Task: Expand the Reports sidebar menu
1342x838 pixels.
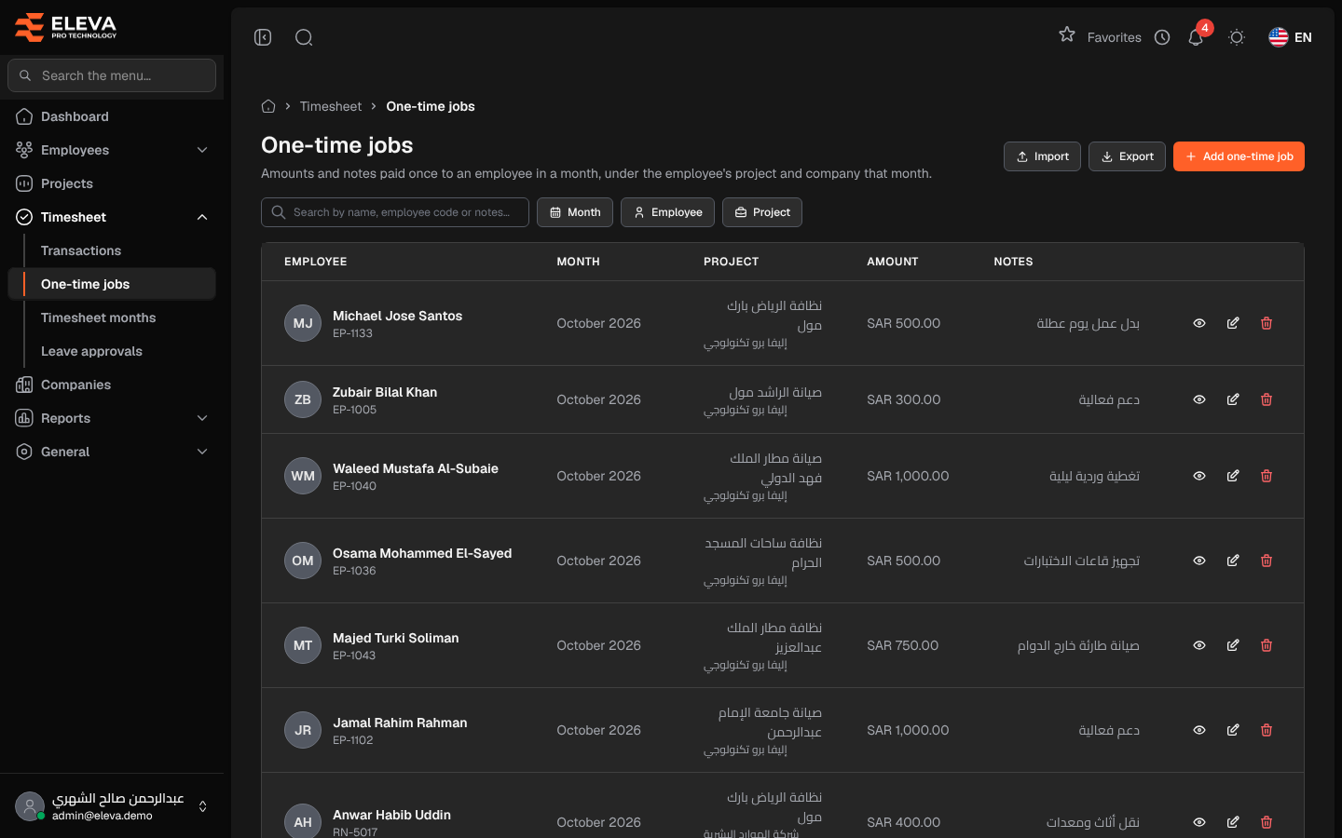Action: coord(112,418)
